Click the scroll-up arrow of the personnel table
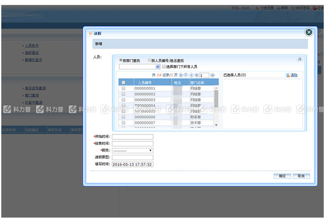Image resolution: width=327 pixels, height=219 pixels. point(216,88)
